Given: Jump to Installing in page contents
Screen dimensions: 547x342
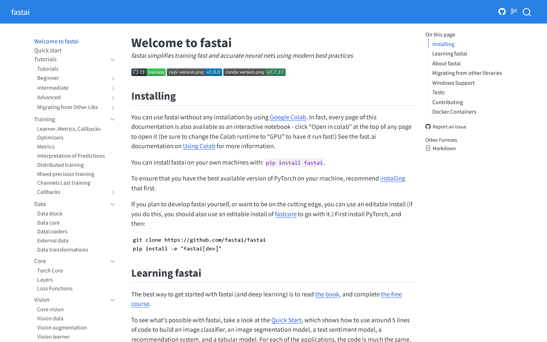Looking at the screenshot, I should tap(443, 44).
